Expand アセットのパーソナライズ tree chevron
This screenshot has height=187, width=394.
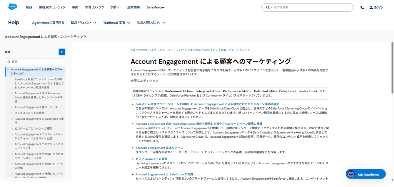pyautogui.click(x=12, y=144)
